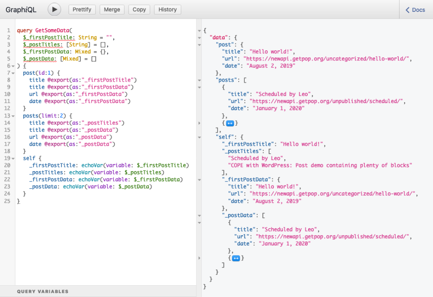433x297 pixels.
Task: Click the double-chevron icon beside Docs
Action: (x=407, y=9)
